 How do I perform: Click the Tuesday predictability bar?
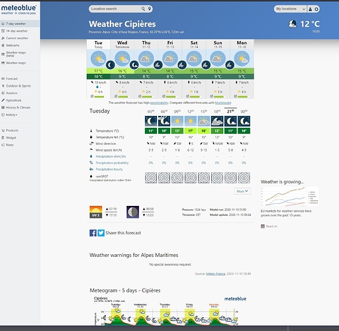click(99, 97)
